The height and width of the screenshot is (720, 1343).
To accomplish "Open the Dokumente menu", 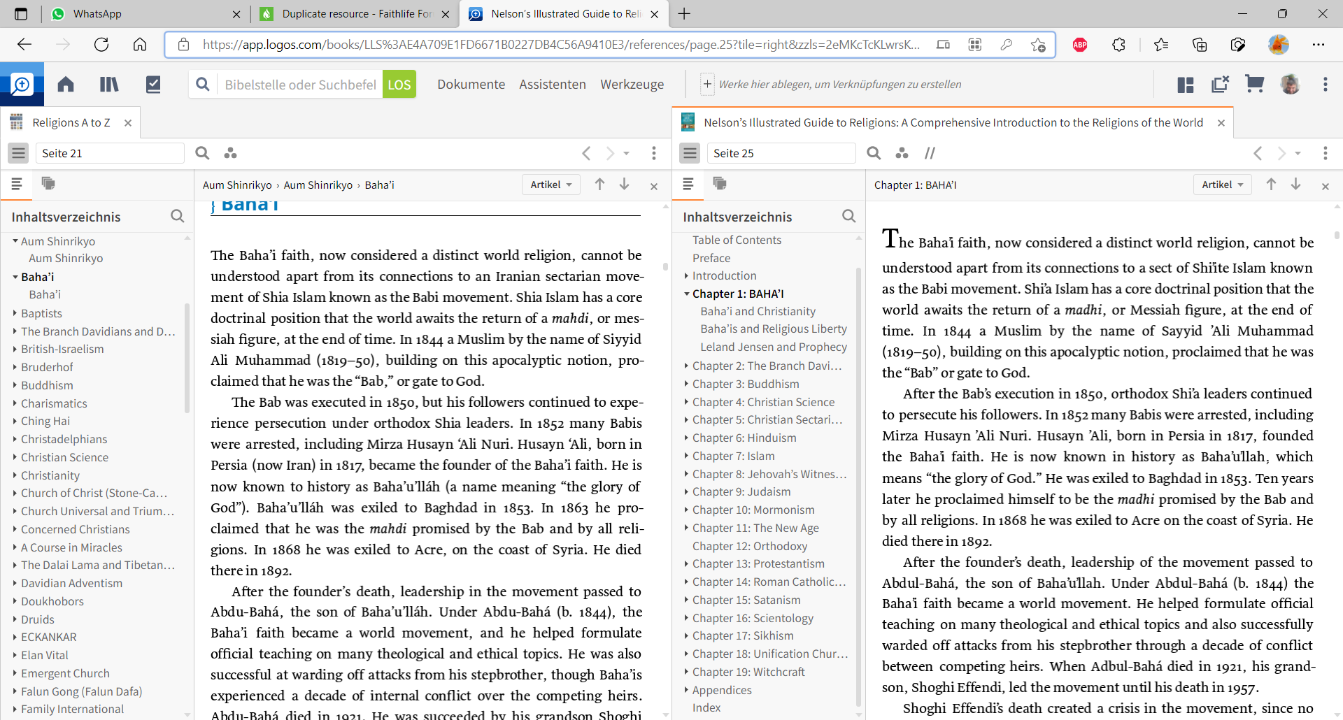I will (471, 85).
